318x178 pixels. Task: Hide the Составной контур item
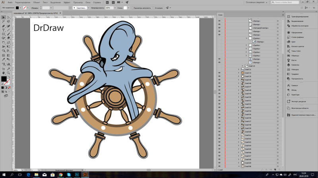pos(219,28)
